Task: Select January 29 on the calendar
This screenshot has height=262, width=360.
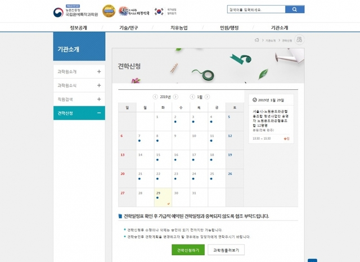Action: click(163, 197)
